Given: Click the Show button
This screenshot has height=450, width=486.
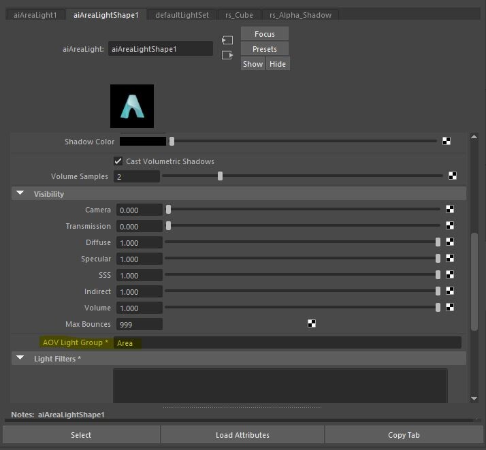Looking at the screenshot, I should pos(253,63).
